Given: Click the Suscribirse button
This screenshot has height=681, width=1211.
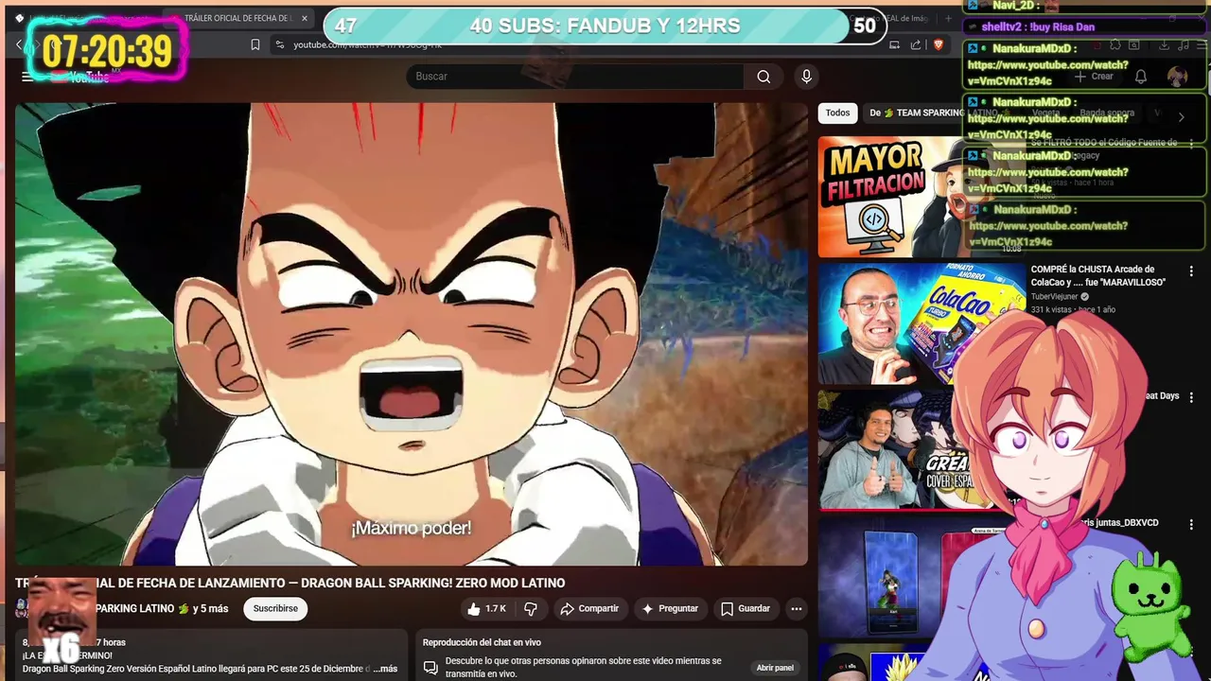Looking at the screenshot, I should (275, 609).
